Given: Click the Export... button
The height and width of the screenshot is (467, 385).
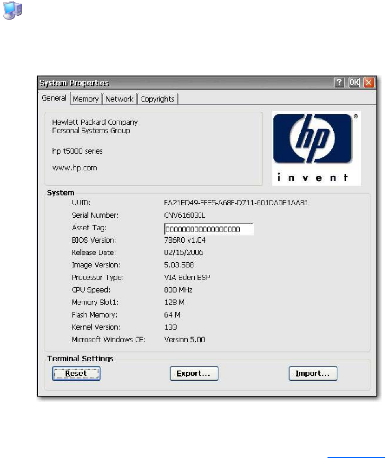Looking at the screenshot, I should (194, 374).
